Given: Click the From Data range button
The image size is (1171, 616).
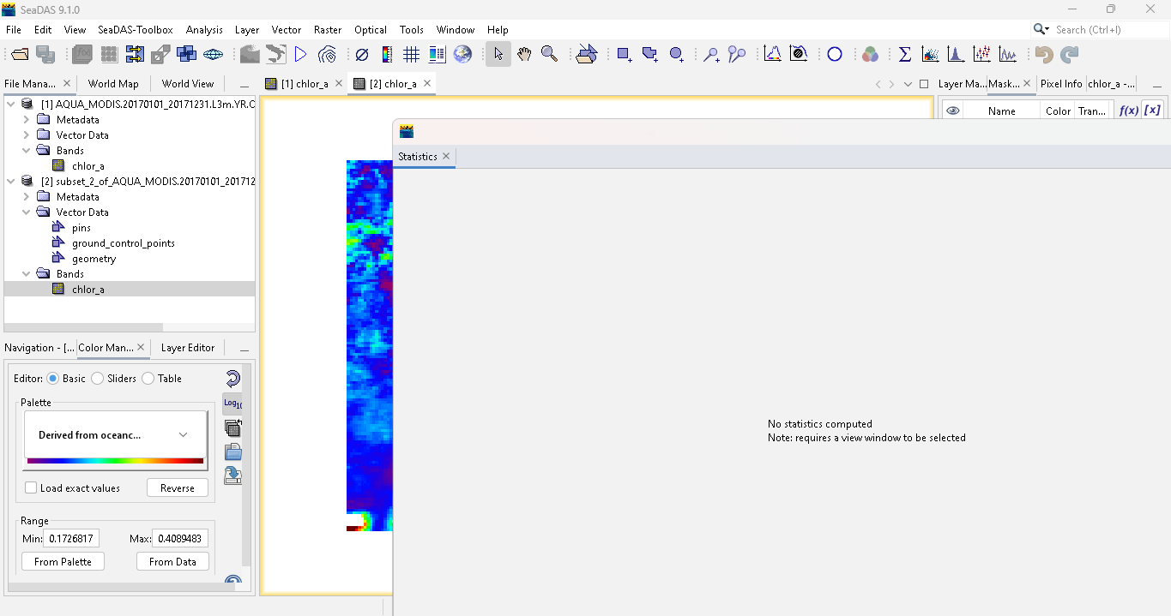Looking at the screenshot, I should pyautogui.click(x=172, y=562).
